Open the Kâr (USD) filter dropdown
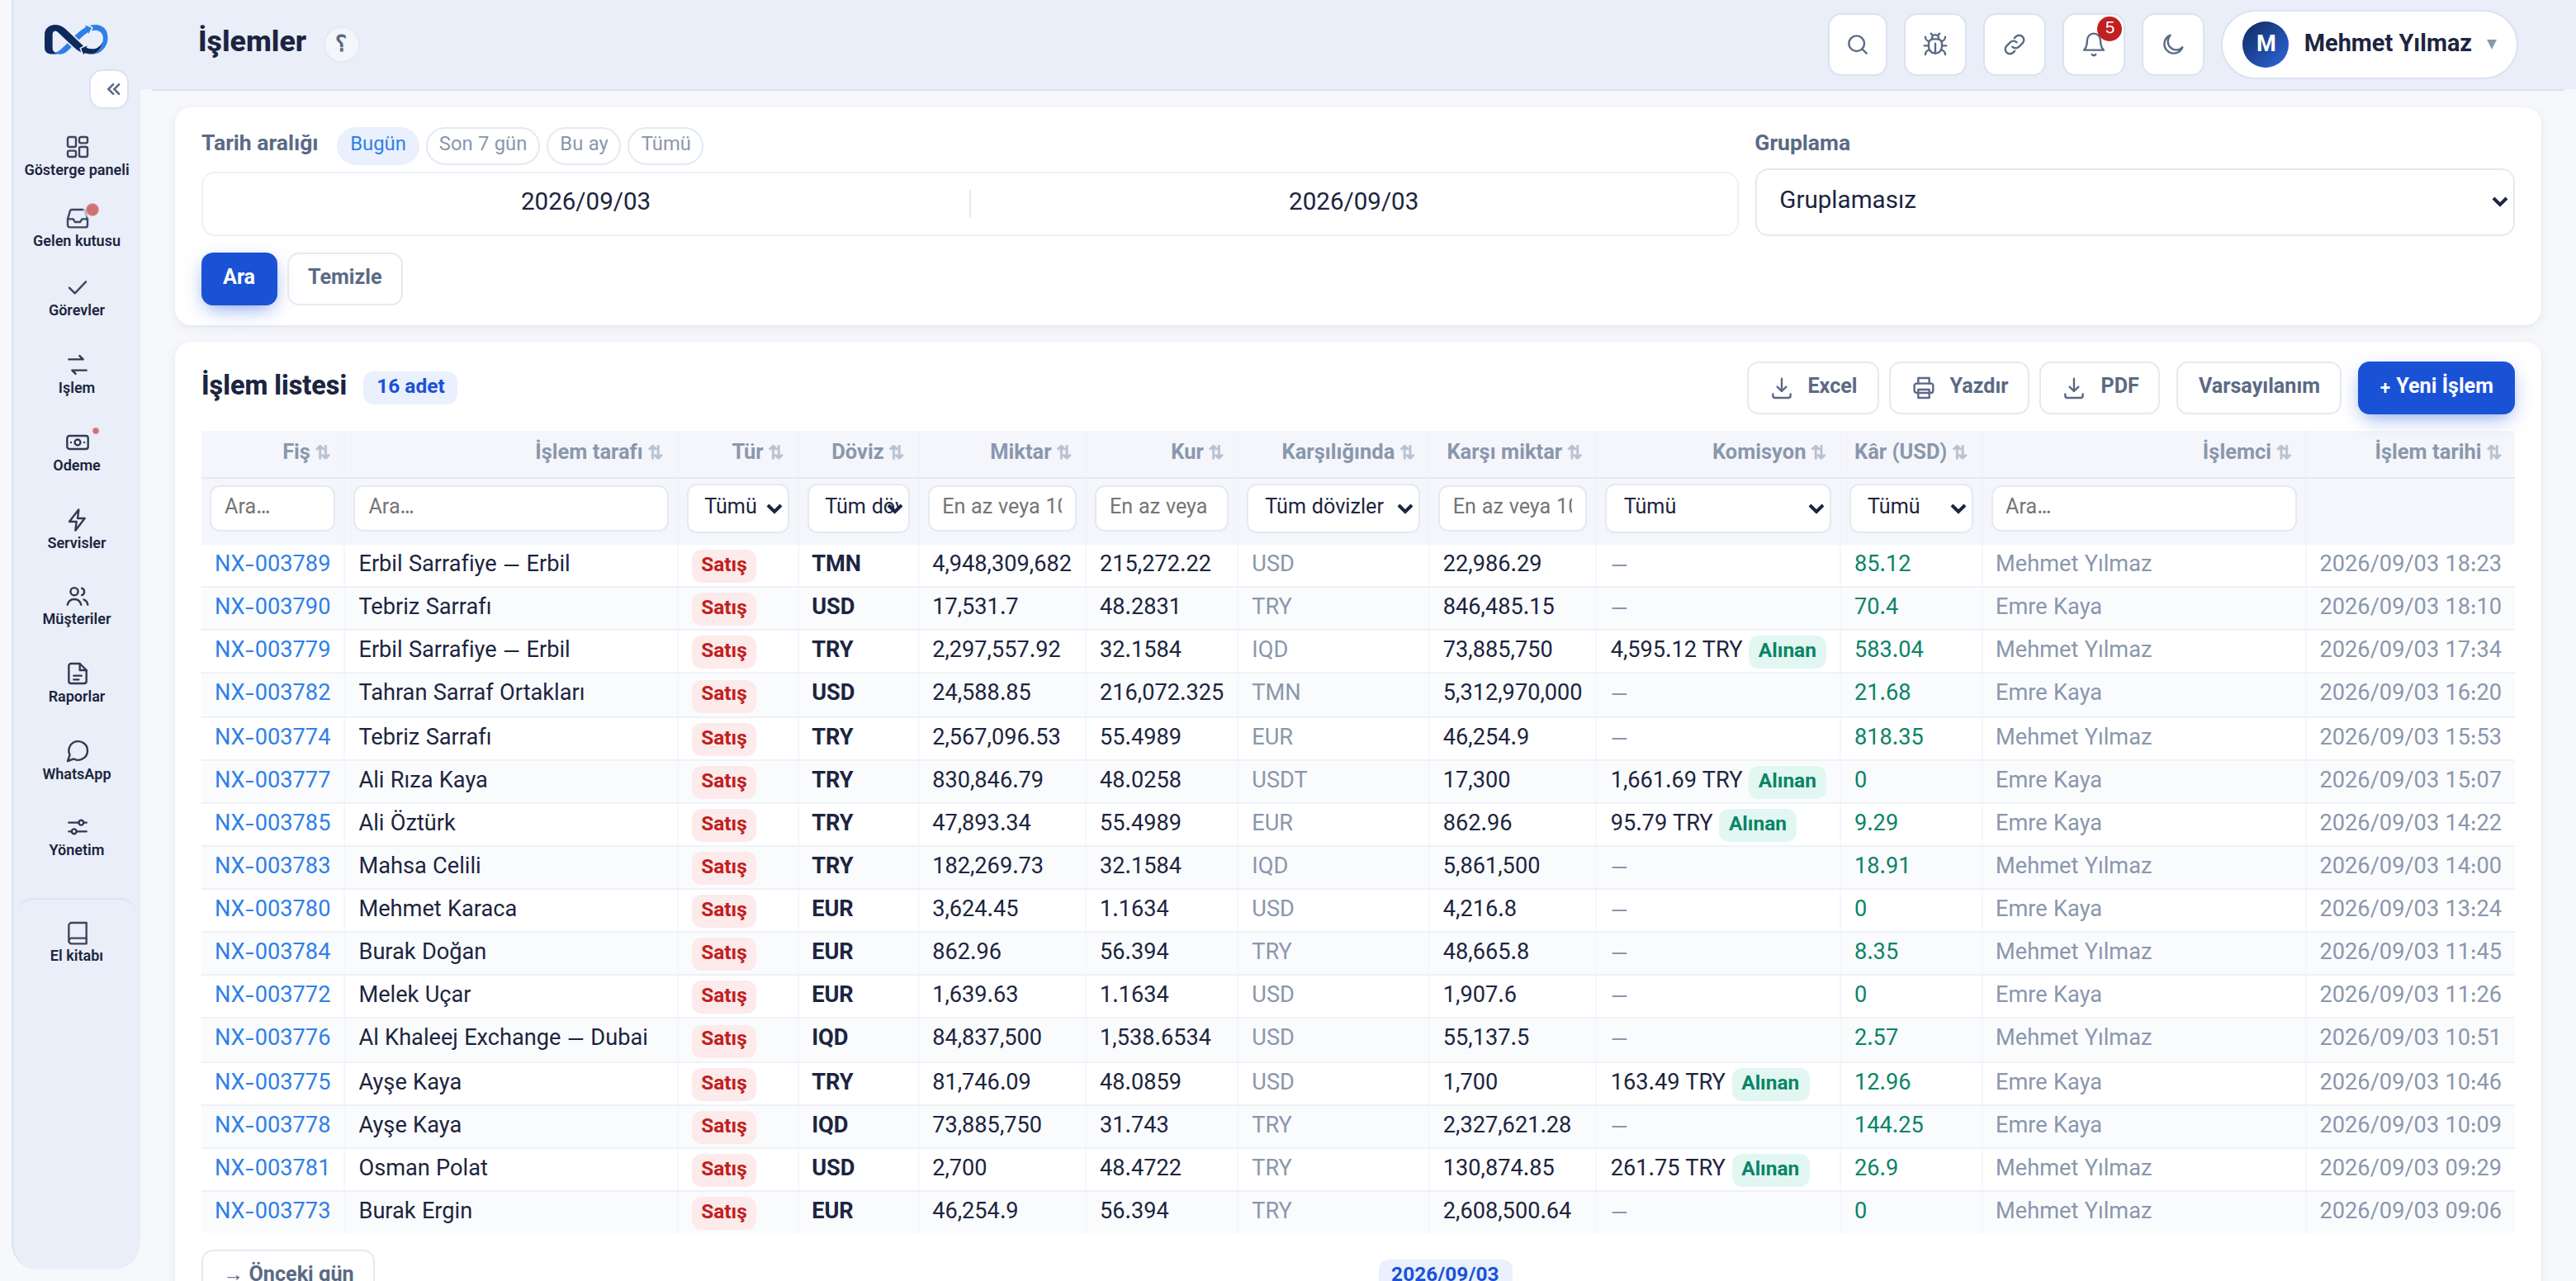The image size is (2576, 1281). (x=1911, y=507)
